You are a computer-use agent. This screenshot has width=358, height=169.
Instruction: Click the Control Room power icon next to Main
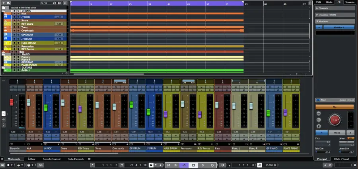tap(318, 100)
